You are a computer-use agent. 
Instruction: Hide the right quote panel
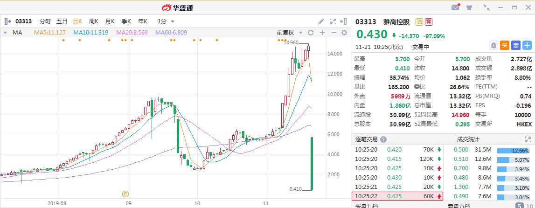[x=344, y=21]
